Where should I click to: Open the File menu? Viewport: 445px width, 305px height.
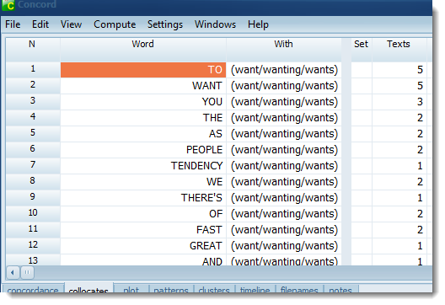[x=13, y=24]
